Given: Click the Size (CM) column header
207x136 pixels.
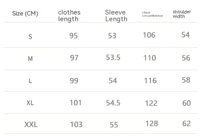Looking at the screenshot, I should pos(25,14).
